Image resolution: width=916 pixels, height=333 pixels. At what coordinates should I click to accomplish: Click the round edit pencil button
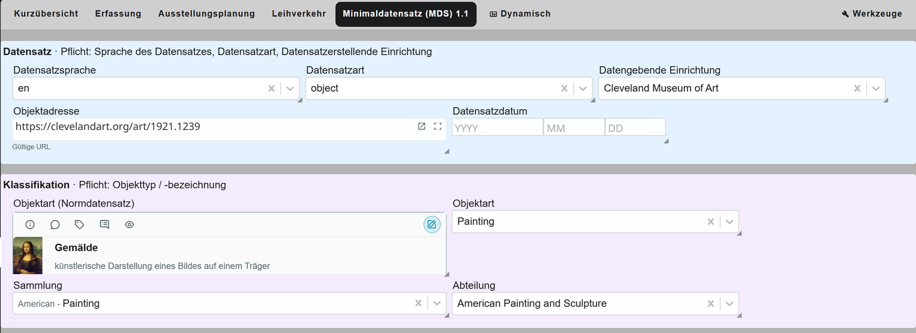(432, 224)
